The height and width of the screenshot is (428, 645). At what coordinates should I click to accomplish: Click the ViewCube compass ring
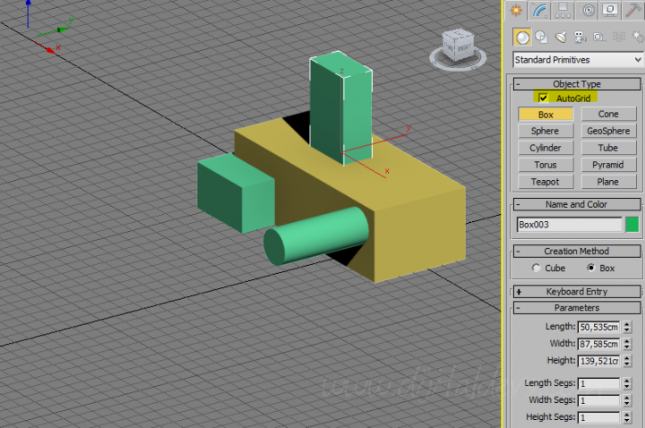coord(458,65)
